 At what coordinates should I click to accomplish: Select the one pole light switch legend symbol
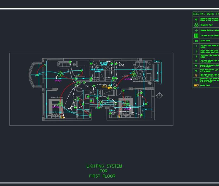[196, 46]
